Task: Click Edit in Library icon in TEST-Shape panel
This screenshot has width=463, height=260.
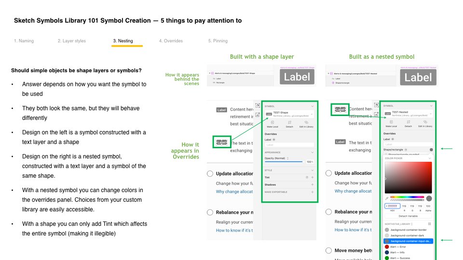Action: (306, 122)
